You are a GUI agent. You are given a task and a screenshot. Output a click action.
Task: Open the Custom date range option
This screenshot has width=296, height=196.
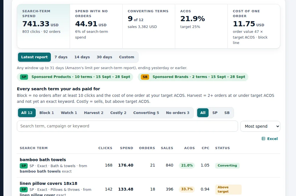(x=127, y=57)
